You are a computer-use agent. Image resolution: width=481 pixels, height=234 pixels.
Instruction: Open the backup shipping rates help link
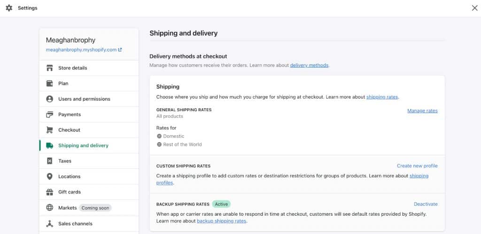click(x=222, y=221)
